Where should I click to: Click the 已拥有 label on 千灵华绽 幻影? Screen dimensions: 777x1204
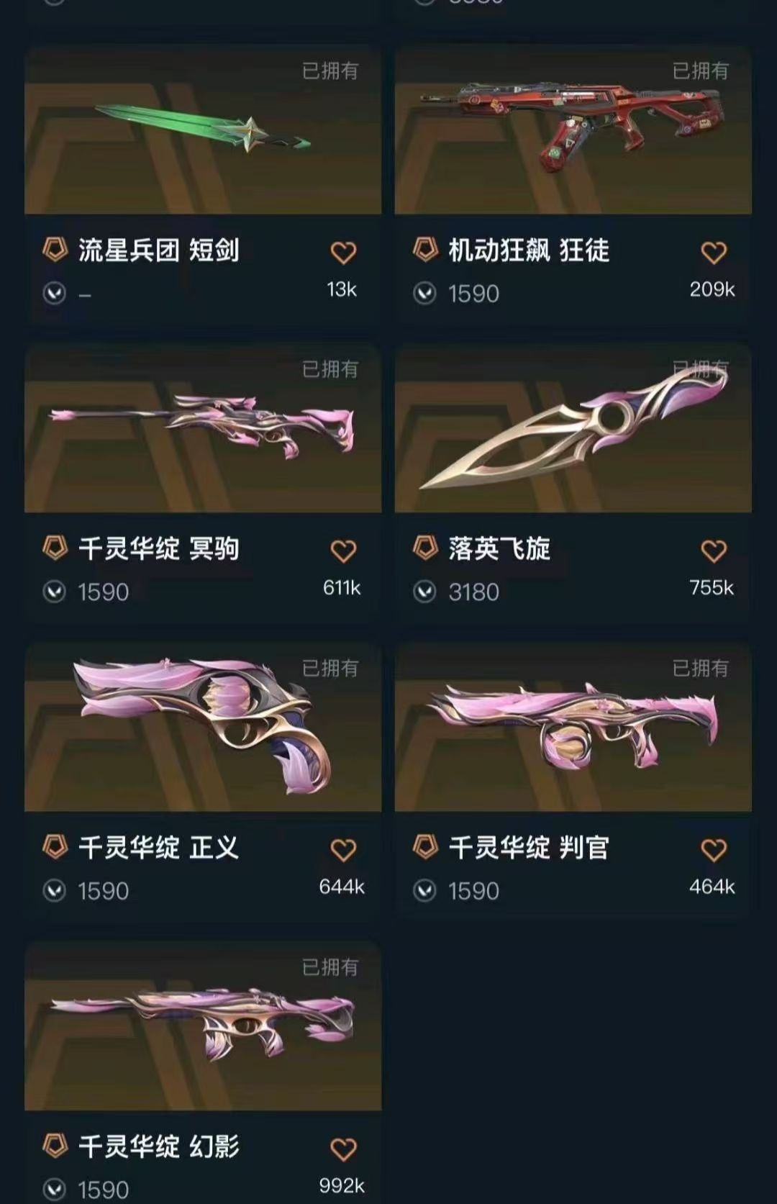330,967
